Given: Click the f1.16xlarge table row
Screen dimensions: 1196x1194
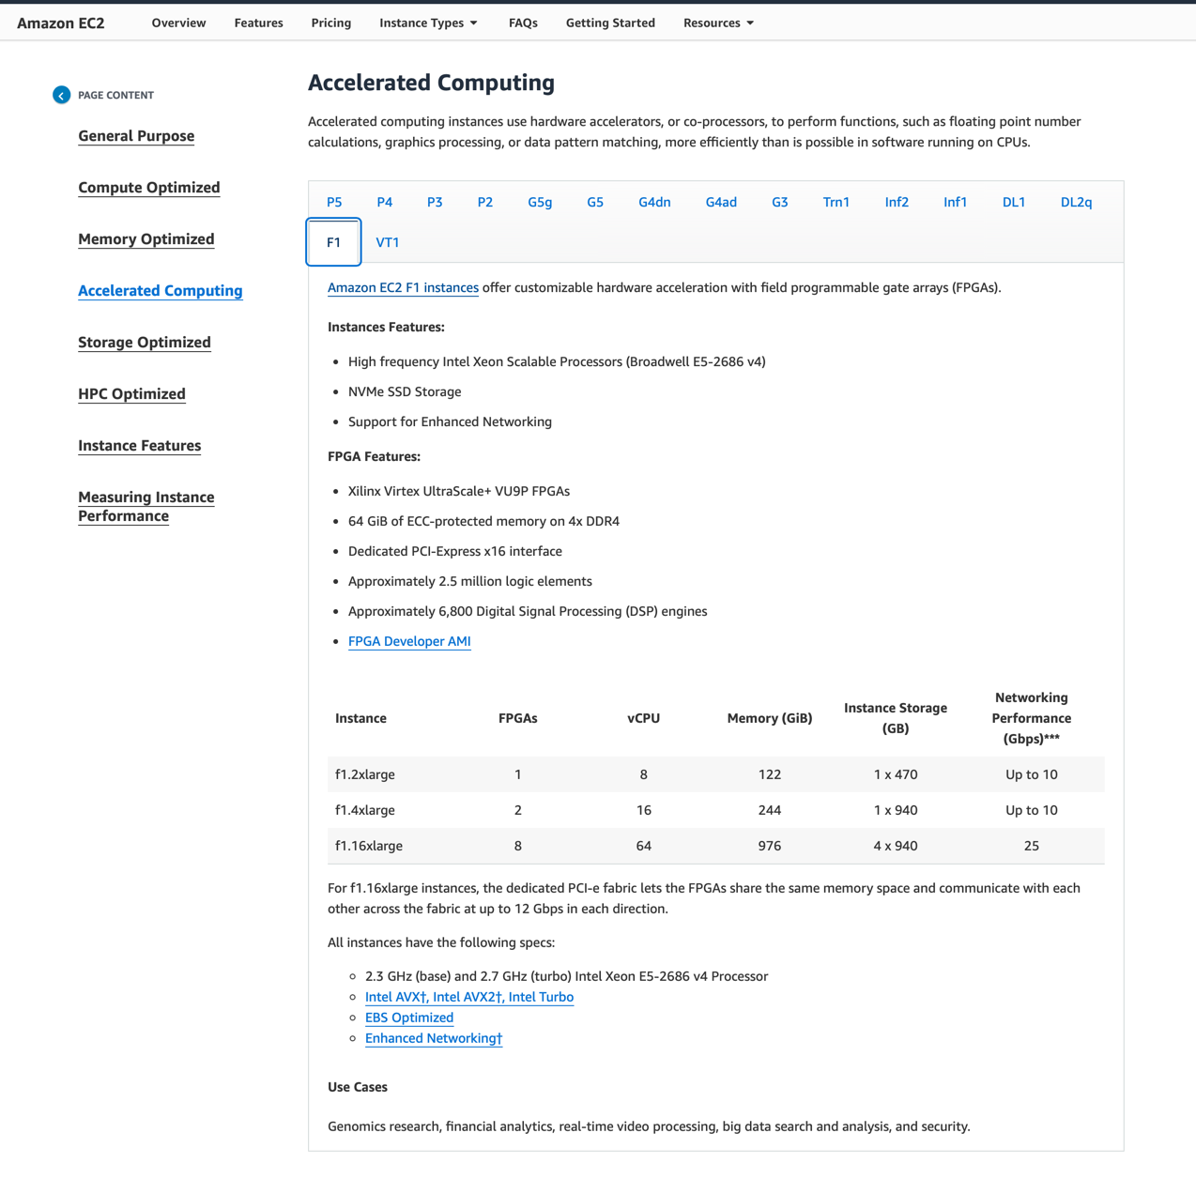Looking at the screenshot, I should coord(715,846).
